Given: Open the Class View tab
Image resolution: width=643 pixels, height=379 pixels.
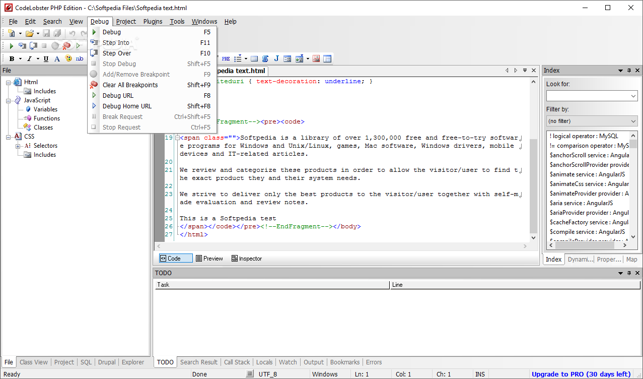Looking at the screenshot, I should tap(34, 362).
